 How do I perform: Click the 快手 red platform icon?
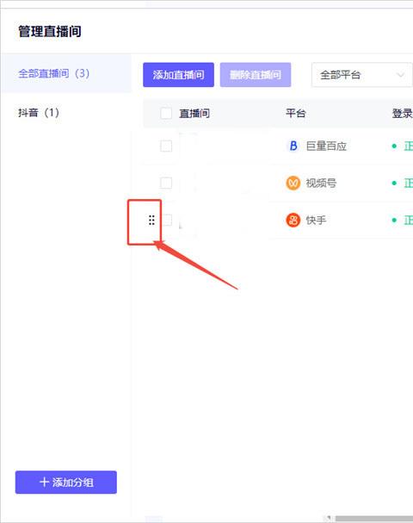293,220
